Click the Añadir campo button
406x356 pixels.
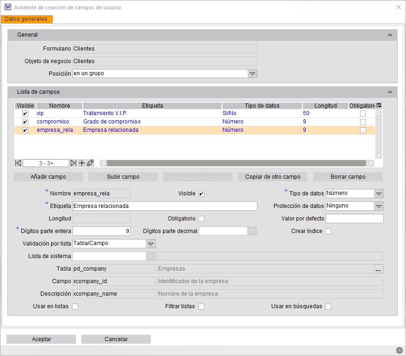(x=48, y=177)
